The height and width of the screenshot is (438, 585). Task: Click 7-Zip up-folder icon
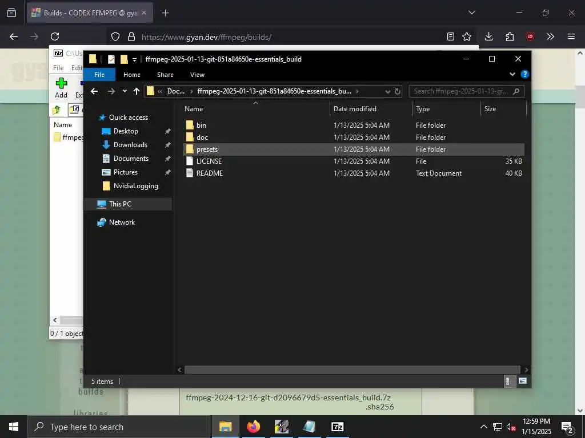point(57,109)
